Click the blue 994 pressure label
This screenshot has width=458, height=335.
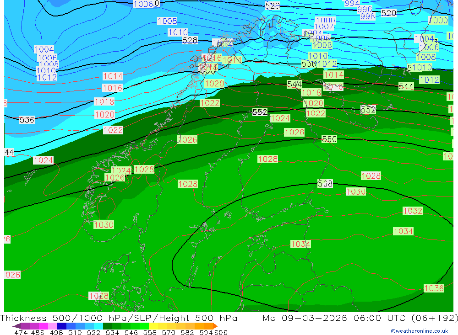[x=352, y=3]
